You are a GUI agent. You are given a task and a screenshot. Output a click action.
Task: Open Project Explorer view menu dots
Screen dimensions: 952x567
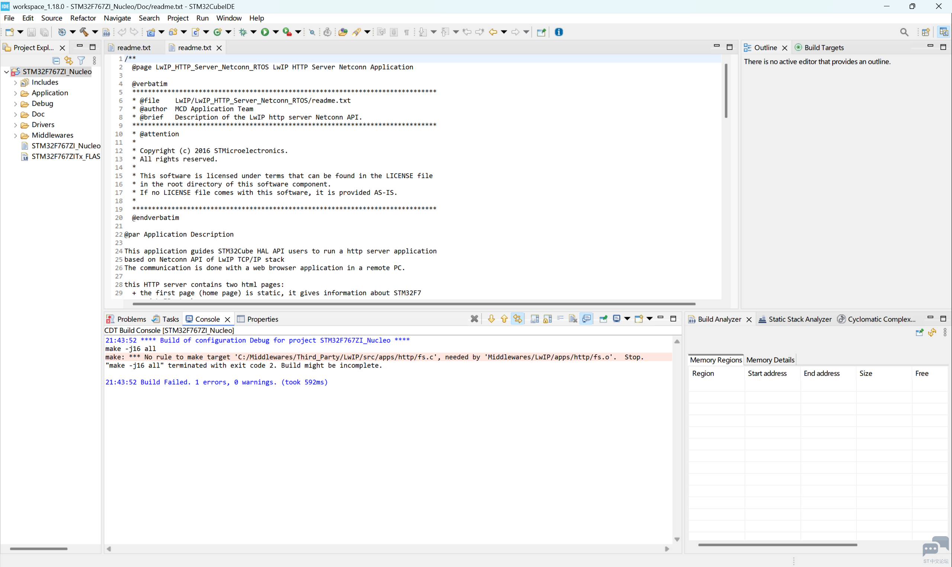94,60
